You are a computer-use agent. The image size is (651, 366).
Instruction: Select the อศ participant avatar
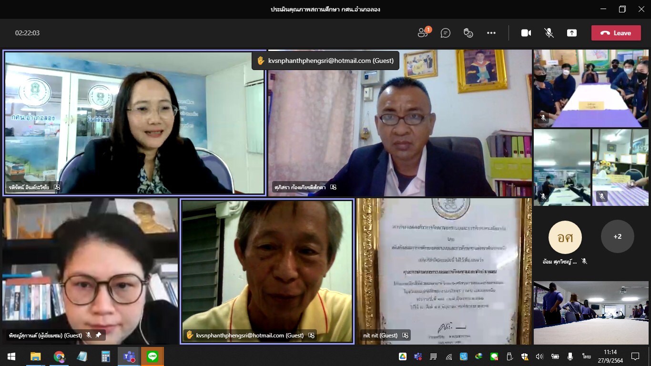(x=565, y=237)
